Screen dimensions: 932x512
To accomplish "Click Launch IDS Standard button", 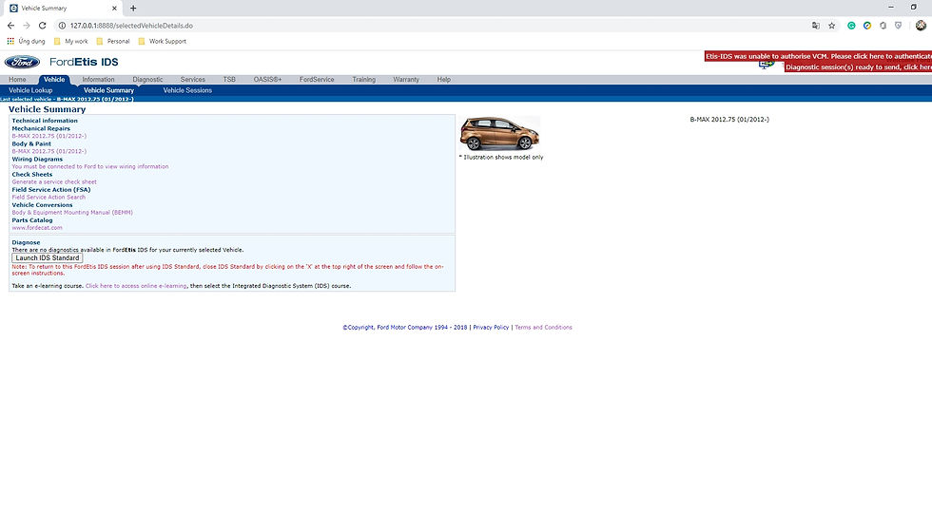I will click(48, 258).
